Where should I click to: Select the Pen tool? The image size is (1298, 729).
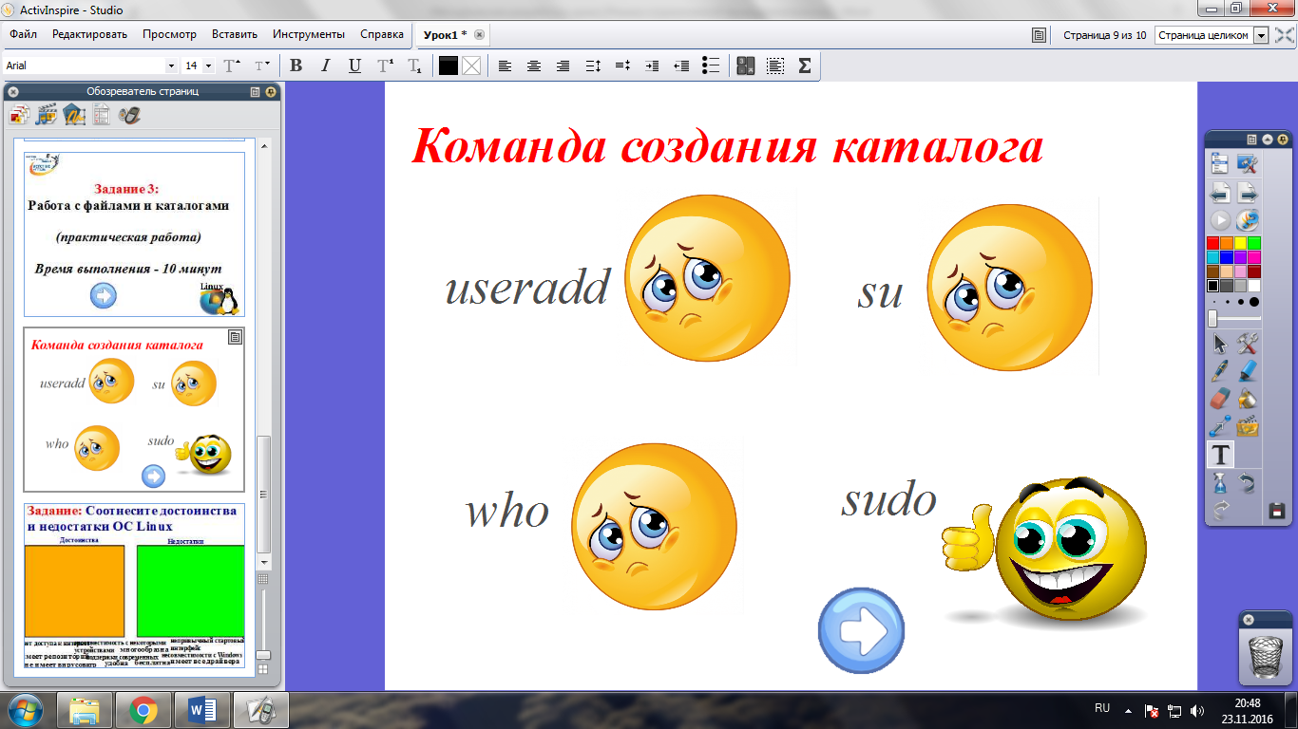[x=1220, y=371]
